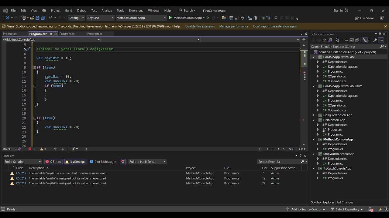The width and height of the screenshot is (389, 218).
Task: Click the screwdriver Quick Actions icon on line 5
Action: point(28,49)
